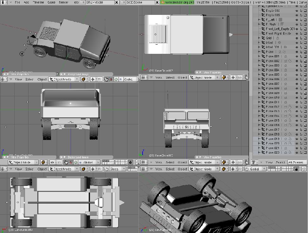
Task: Toggle visibility eye for the Grid object
Action: click(x=297, y=38)
